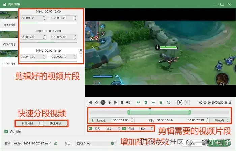
Task: Increase the timeline start point 00:00:11.00
Action: pos(132,119)
